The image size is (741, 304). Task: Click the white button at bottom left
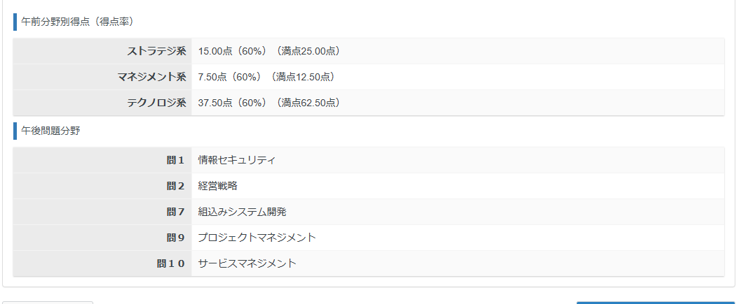(48, 303)
